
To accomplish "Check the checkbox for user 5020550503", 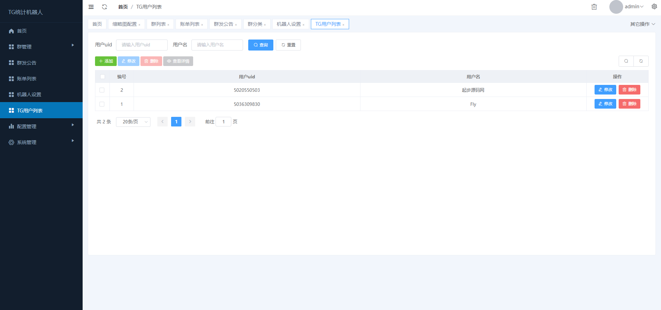I will click(102, 90).
